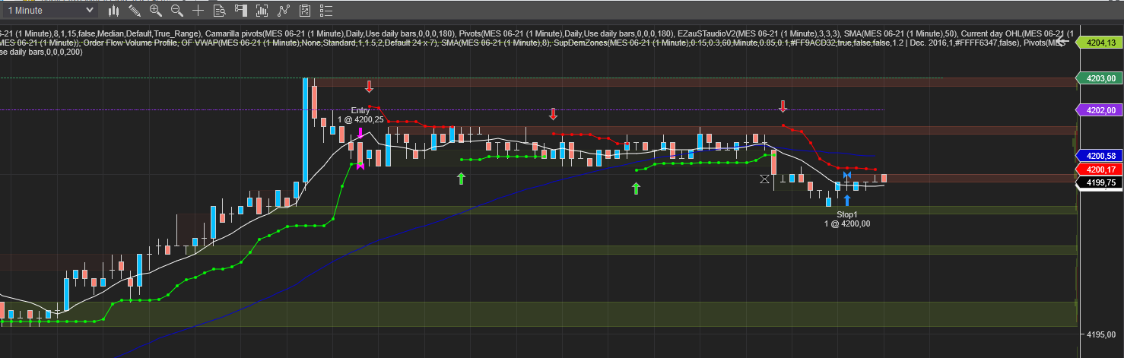Image resolution: width=1124 pixels, height=358 pixels.
Task: Toggle the Chart Trader panel icon
Action: pos(241,10)
